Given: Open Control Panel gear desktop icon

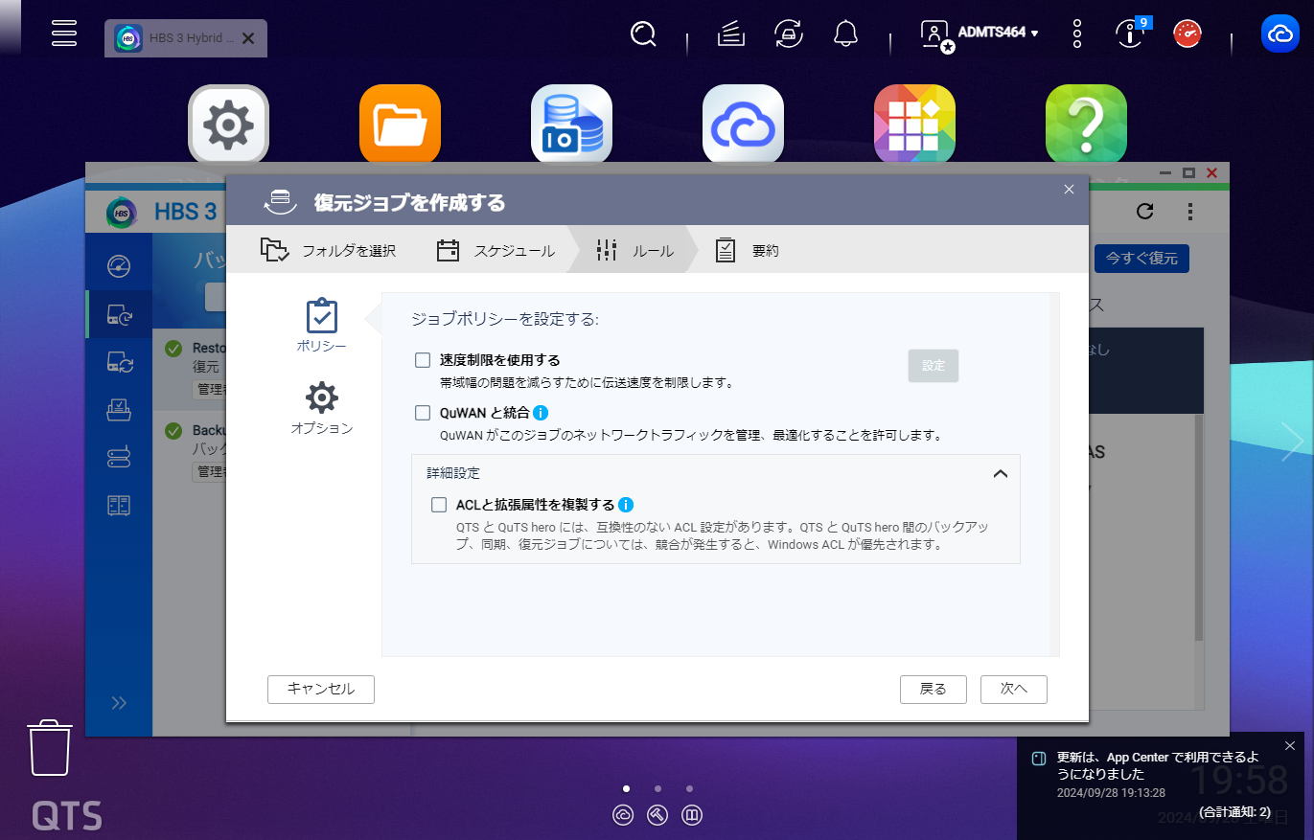Looking at the screenshot, I should coord(228,125).
